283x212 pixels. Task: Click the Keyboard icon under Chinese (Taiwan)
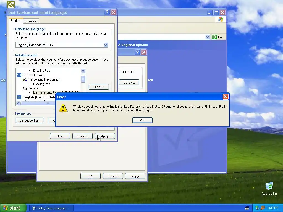[x=24, y=88]
